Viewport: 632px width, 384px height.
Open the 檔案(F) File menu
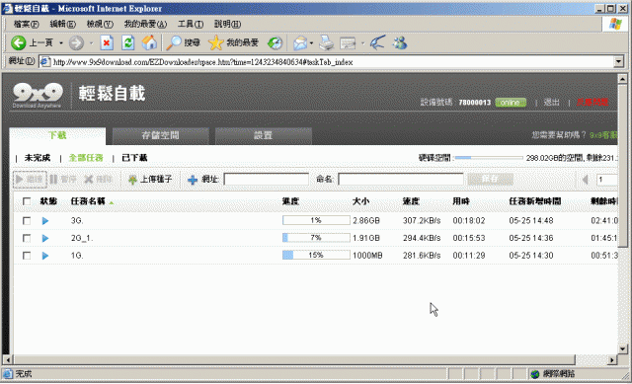point(26,24)
